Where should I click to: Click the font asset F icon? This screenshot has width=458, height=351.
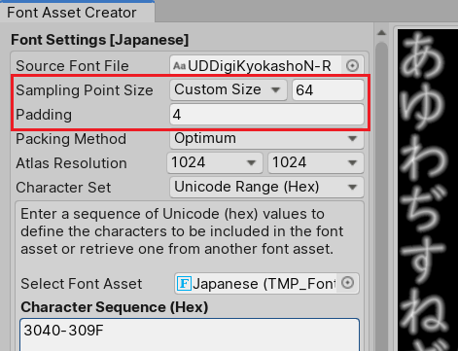(184, 284)
